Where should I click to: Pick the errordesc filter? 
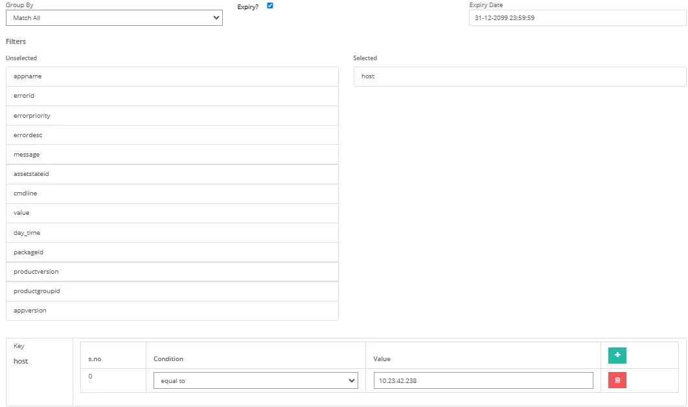click(x=172, y=135)
